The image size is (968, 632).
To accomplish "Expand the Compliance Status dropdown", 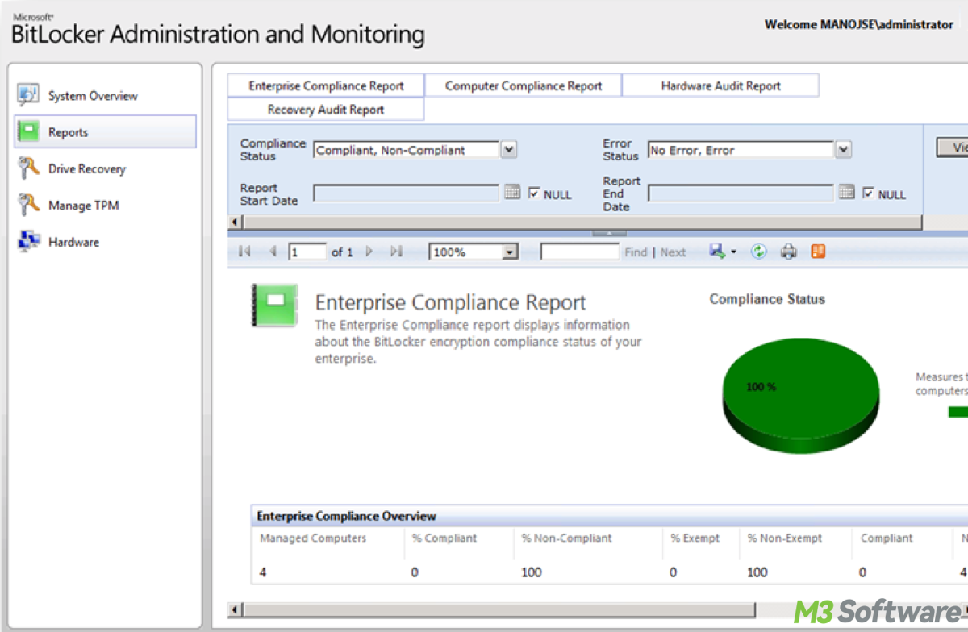I will tap(509, 150).
